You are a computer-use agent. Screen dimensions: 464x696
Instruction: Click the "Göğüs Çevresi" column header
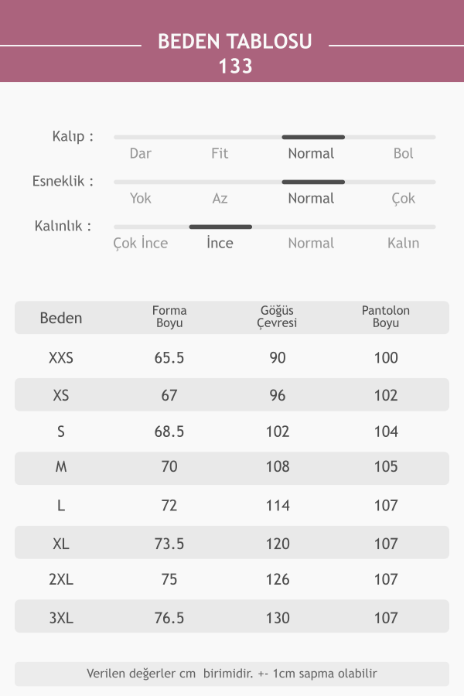click(x=277, y=317)
